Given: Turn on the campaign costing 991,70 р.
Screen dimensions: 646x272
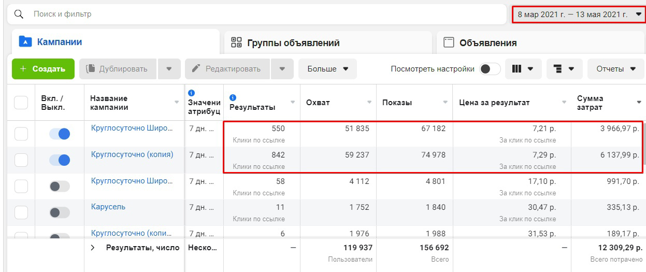Looking at the screenshot, I should click(60, 187).
